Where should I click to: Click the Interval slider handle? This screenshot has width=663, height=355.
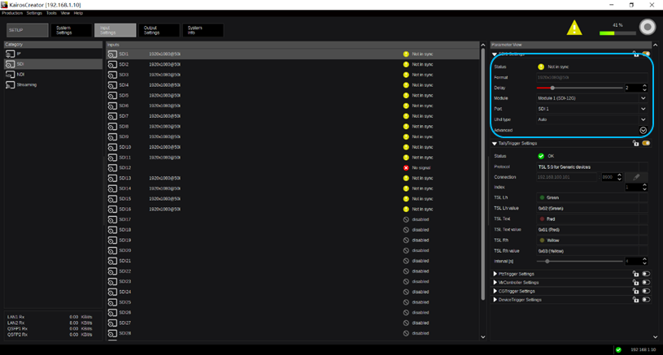point(547,262)
